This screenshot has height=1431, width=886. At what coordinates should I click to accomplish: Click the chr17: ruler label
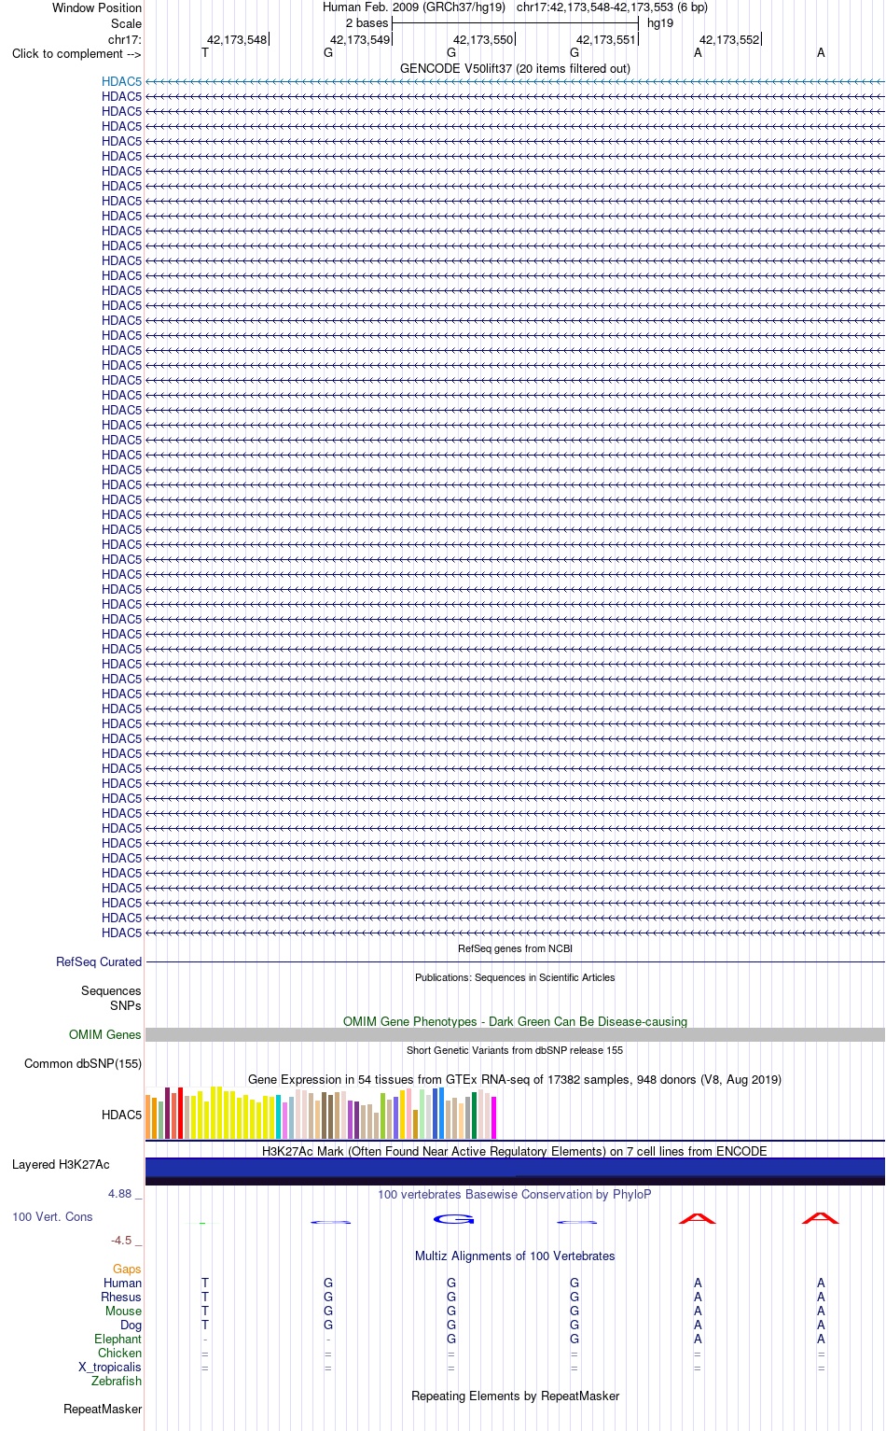click(125, 39)
